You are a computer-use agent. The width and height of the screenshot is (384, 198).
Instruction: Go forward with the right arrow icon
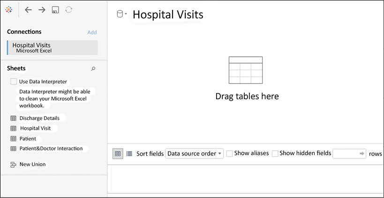pos(42,10)
